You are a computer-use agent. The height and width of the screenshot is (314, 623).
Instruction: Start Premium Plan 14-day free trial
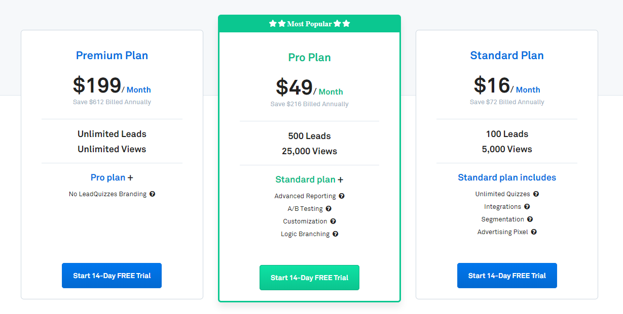point(112,276)
